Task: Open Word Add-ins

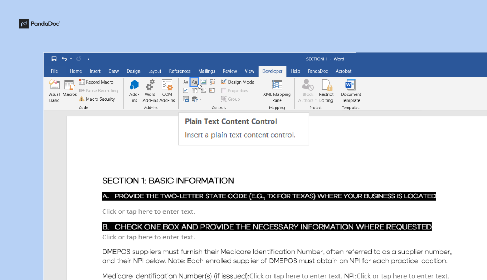Action: (150, 91)
